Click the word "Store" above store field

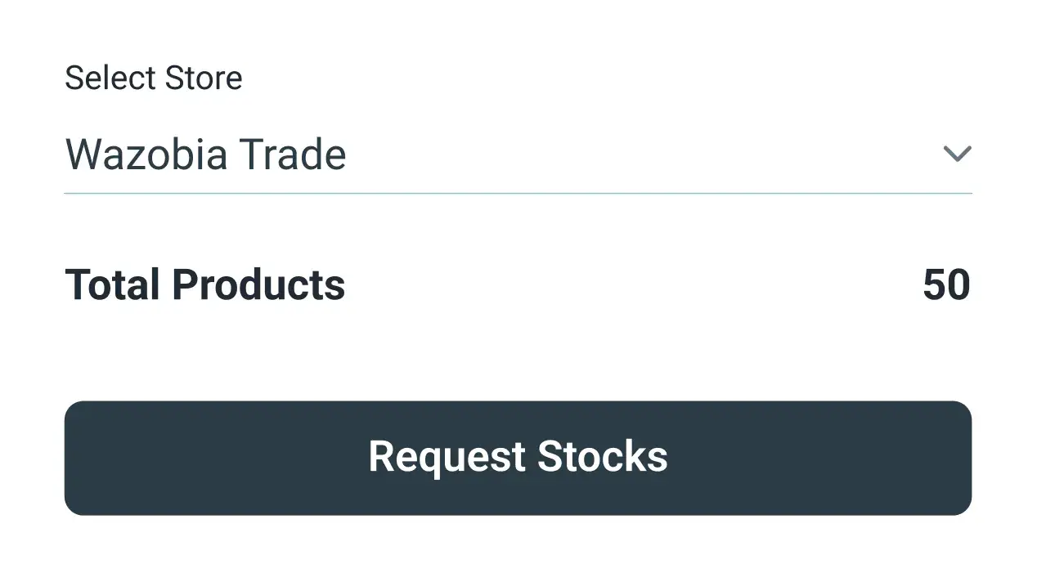click(204, 78)
